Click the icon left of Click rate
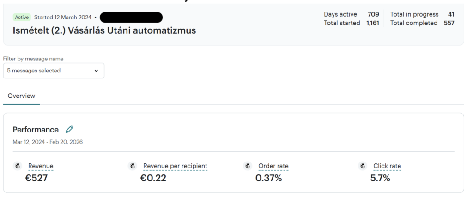Screen dimensions: 473x198 click(x=363, y=166)
